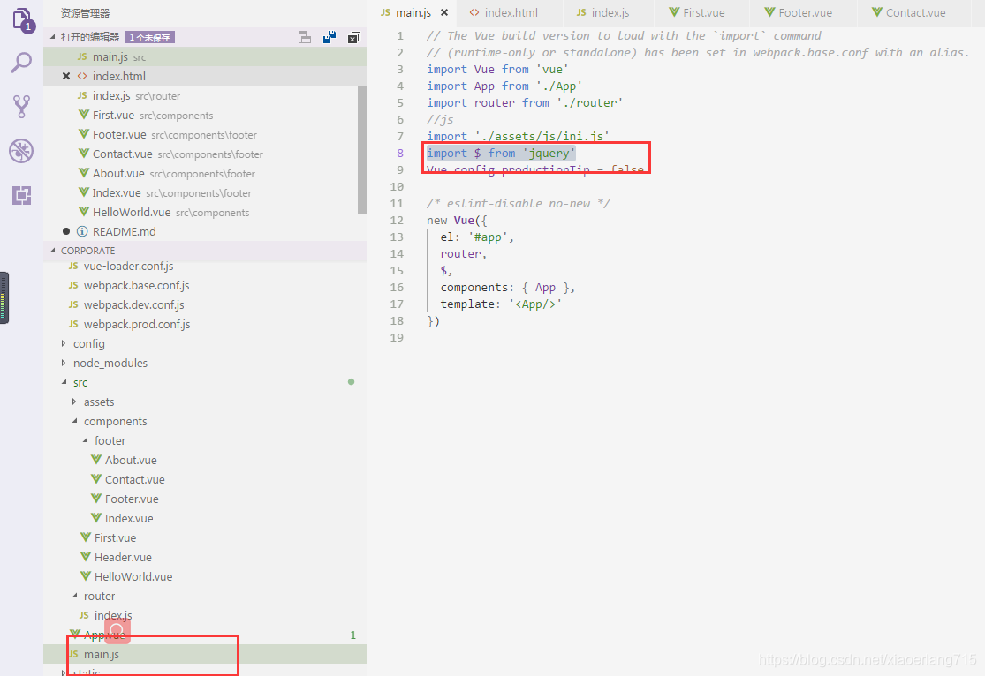Select main.js in src folder tree
Viewport: 985px width, 676px height.
click(x=205, y=654)
